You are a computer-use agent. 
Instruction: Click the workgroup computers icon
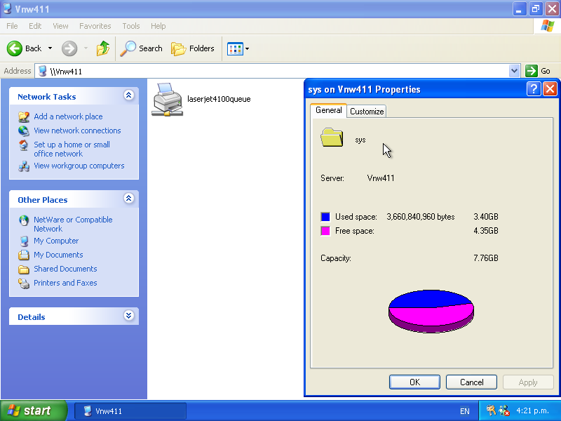[24, 166]
